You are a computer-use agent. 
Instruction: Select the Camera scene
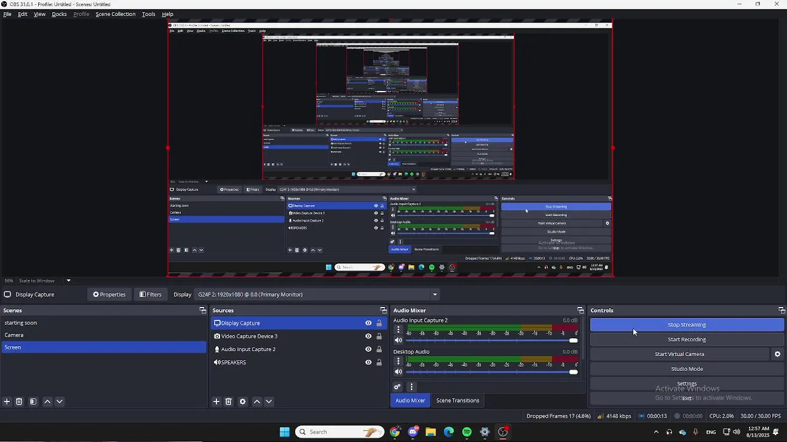coord(103,335)
